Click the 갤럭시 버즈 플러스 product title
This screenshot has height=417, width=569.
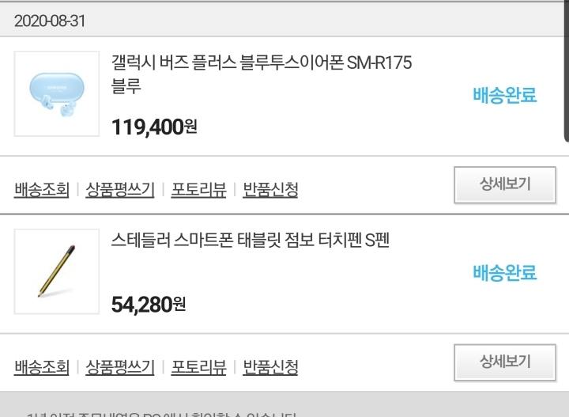(262, 74)
